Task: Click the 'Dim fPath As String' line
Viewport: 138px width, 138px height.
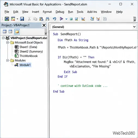Action: [x=73, y=40]
